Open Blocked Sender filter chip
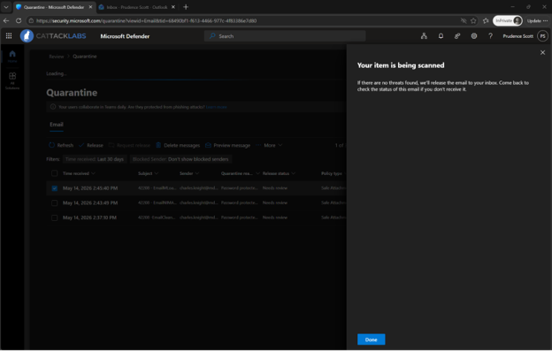The image size is (552, 351). pyautogui.click(x=180, y=159)
